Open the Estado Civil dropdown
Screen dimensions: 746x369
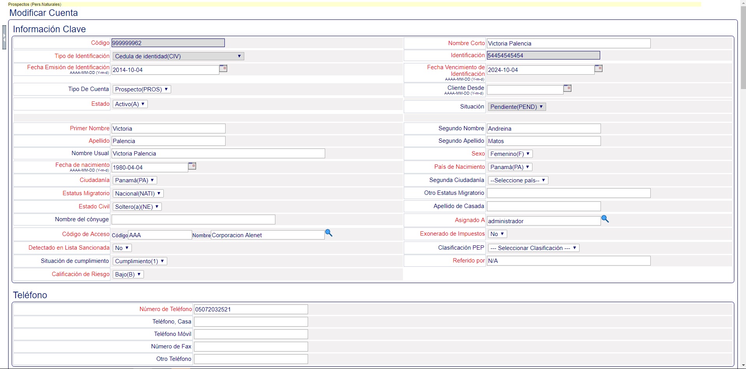point(137,207)
